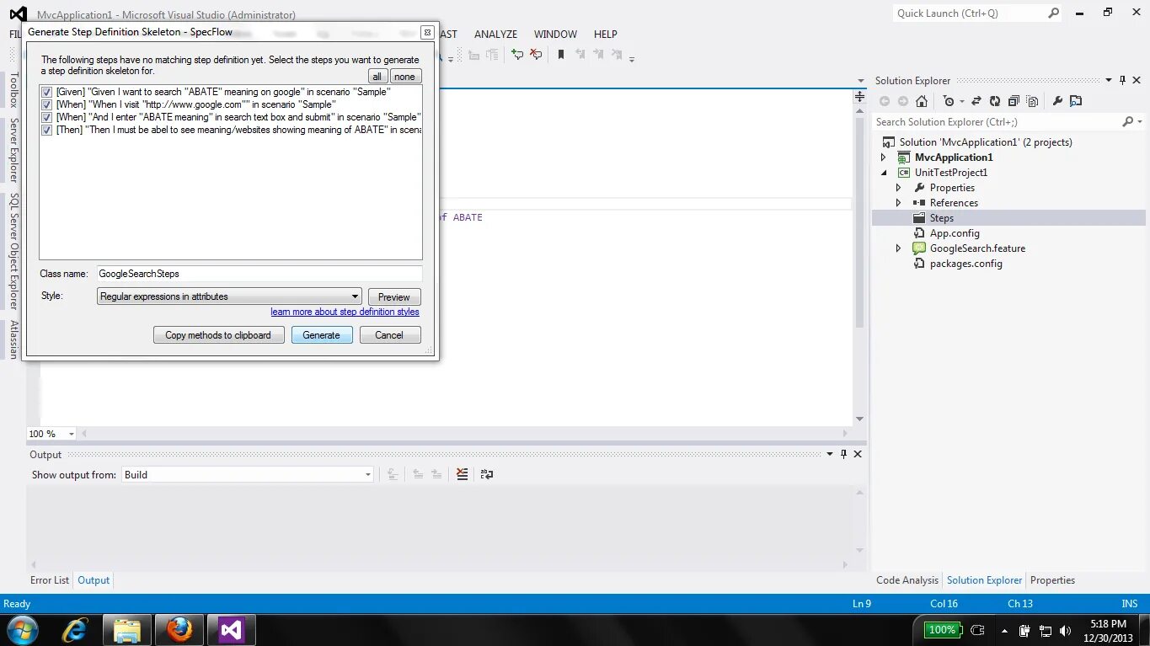Collapse the UnitTestProject1 project node
This screenshot has height=646, width=1150.
pos(884,173)
